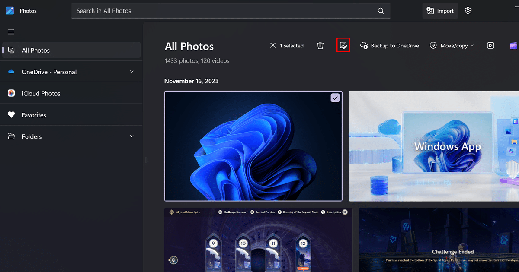Toggle the hamburger navigation menu
Viewport: 519px width, 272px height.
(11, 32)
